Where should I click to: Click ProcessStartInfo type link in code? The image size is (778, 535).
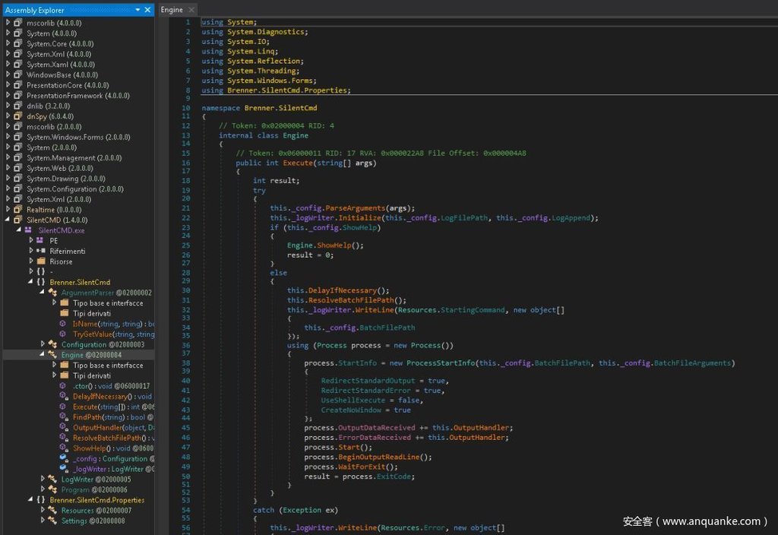(440, 363)
